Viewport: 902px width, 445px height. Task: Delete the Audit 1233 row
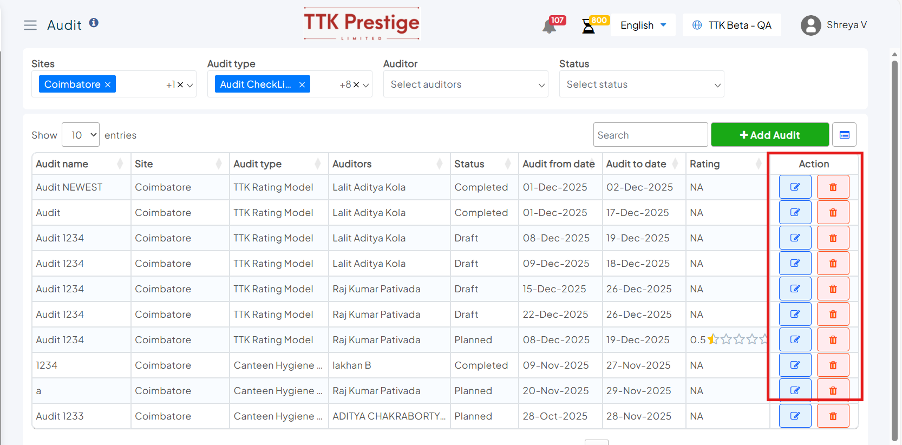(833, 416)
